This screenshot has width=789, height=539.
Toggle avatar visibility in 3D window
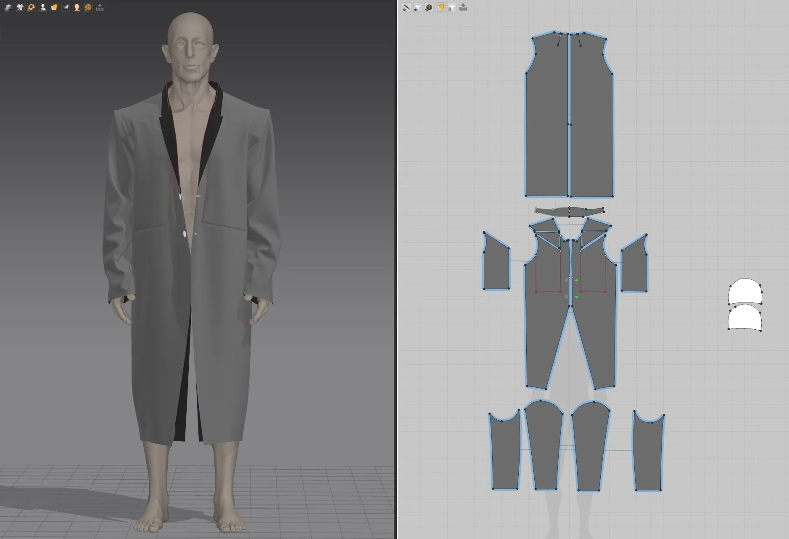click(x=42, y=7)
